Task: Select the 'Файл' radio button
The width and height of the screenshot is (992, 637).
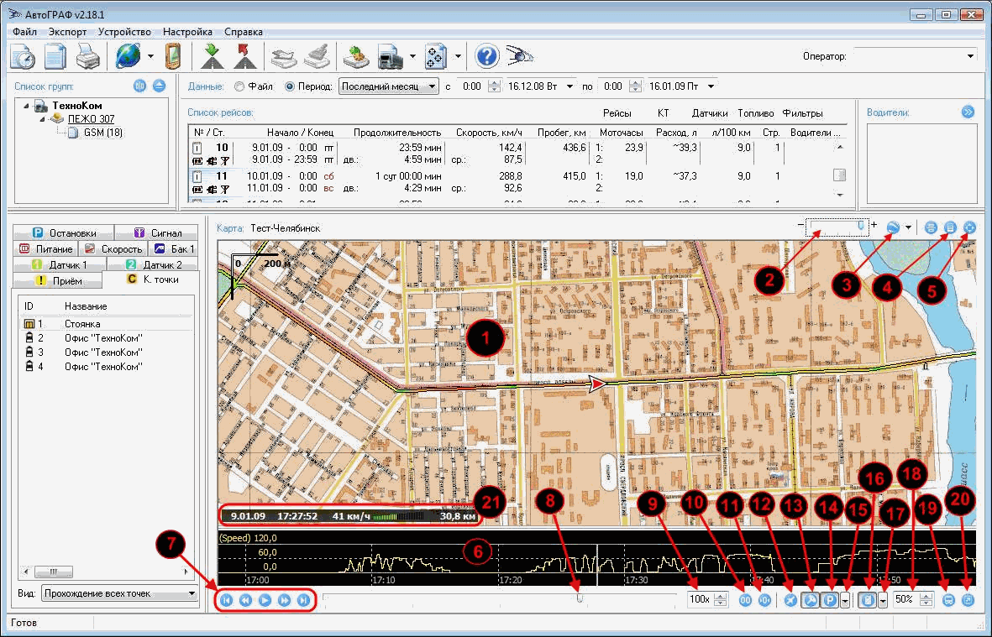Action: point(240,86)
